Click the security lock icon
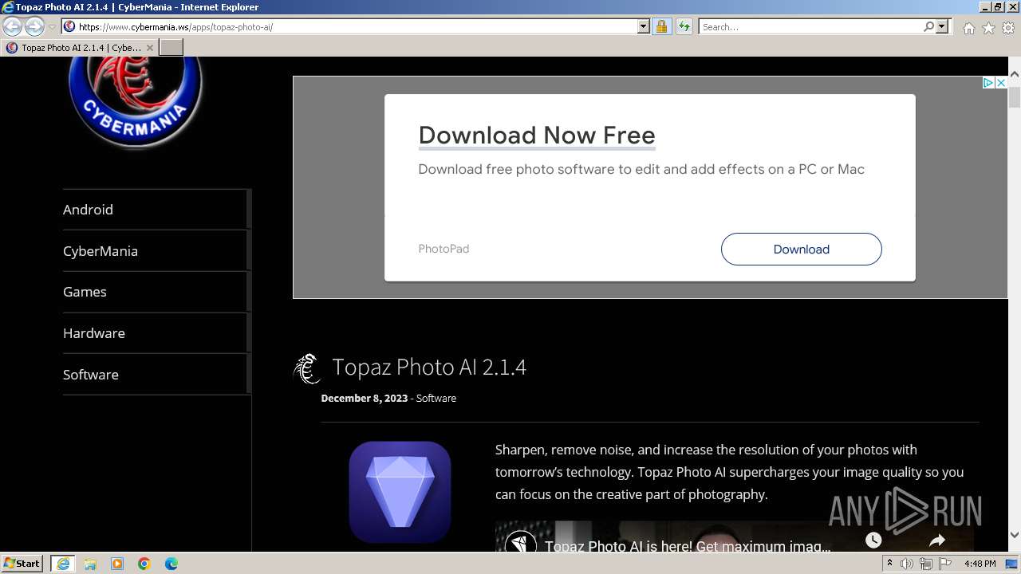 click(661, 26)
